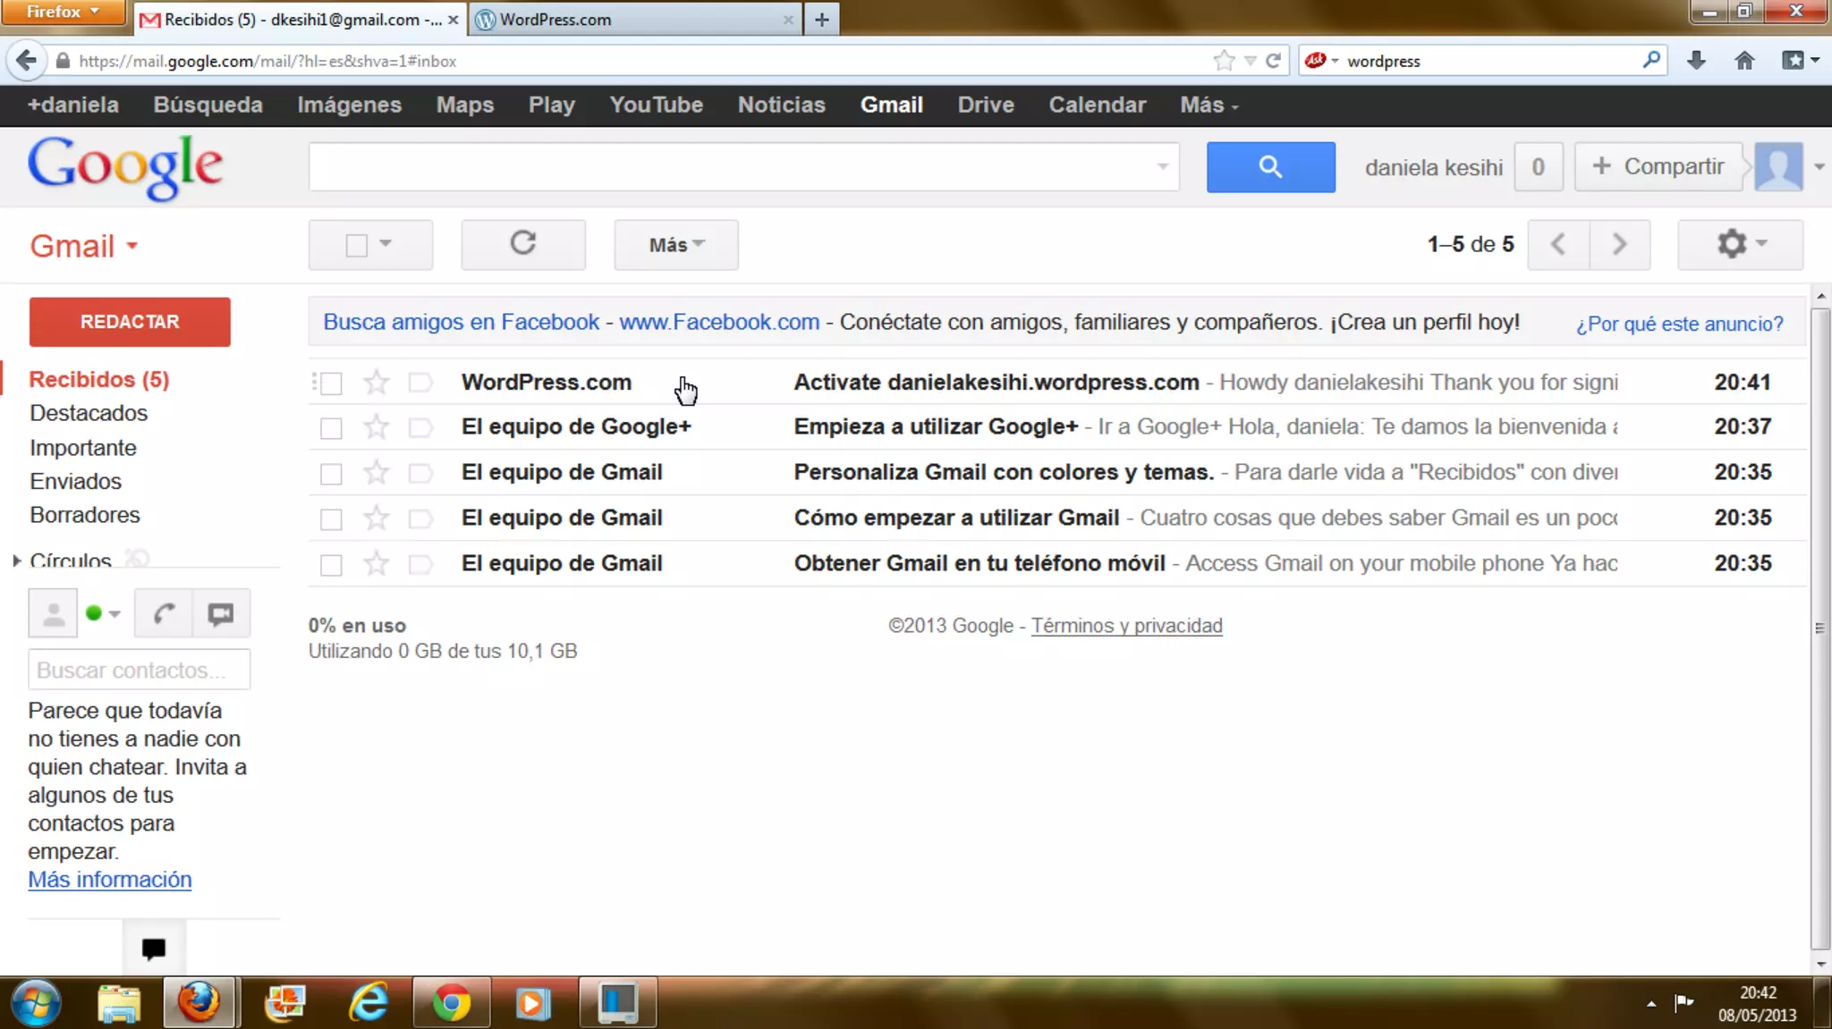Screen dimensions: 1832x1029
Task: Open 'Más información' link
Action: [110, 880]
